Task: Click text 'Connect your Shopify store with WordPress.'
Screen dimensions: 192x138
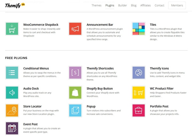Action: pos(103,95)
